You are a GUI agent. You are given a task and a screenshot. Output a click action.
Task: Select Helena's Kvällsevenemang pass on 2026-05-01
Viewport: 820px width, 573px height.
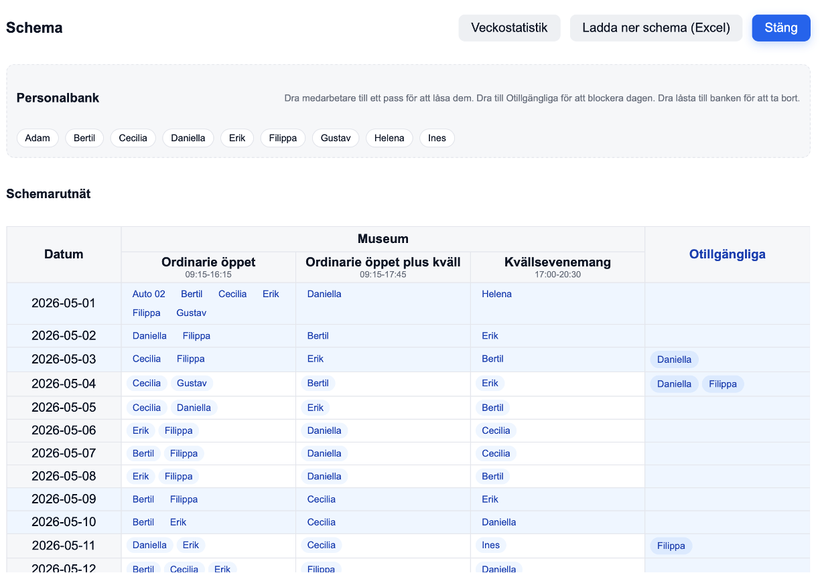tap(496, 293)
